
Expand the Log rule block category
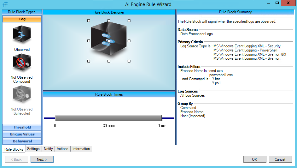coord(22,19)
